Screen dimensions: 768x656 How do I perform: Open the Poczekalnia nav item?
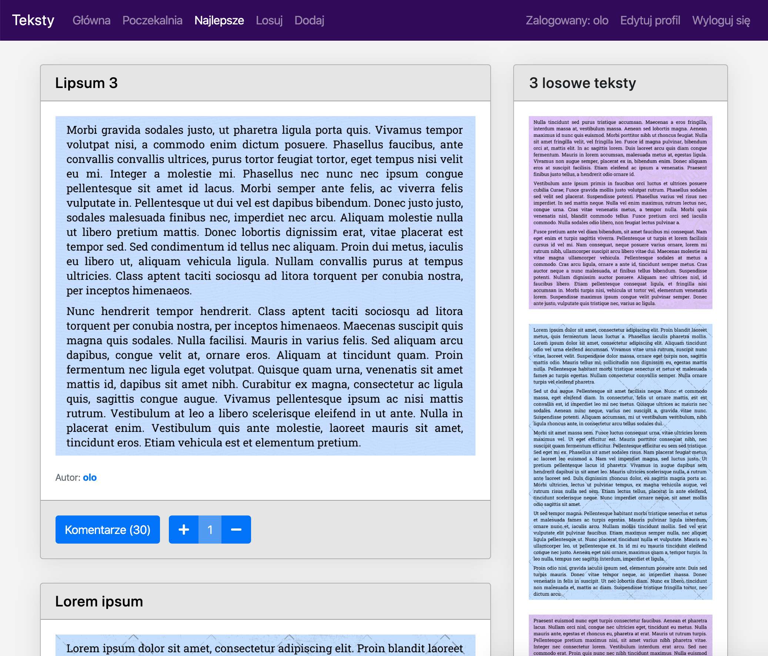tap(152, 20)
